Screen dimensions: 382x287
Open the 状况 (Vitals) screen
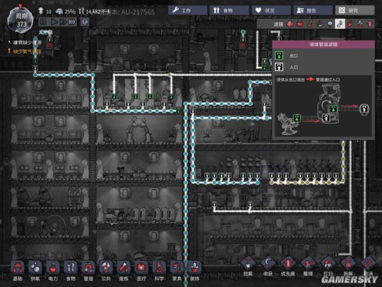click(x=270, y=10)
